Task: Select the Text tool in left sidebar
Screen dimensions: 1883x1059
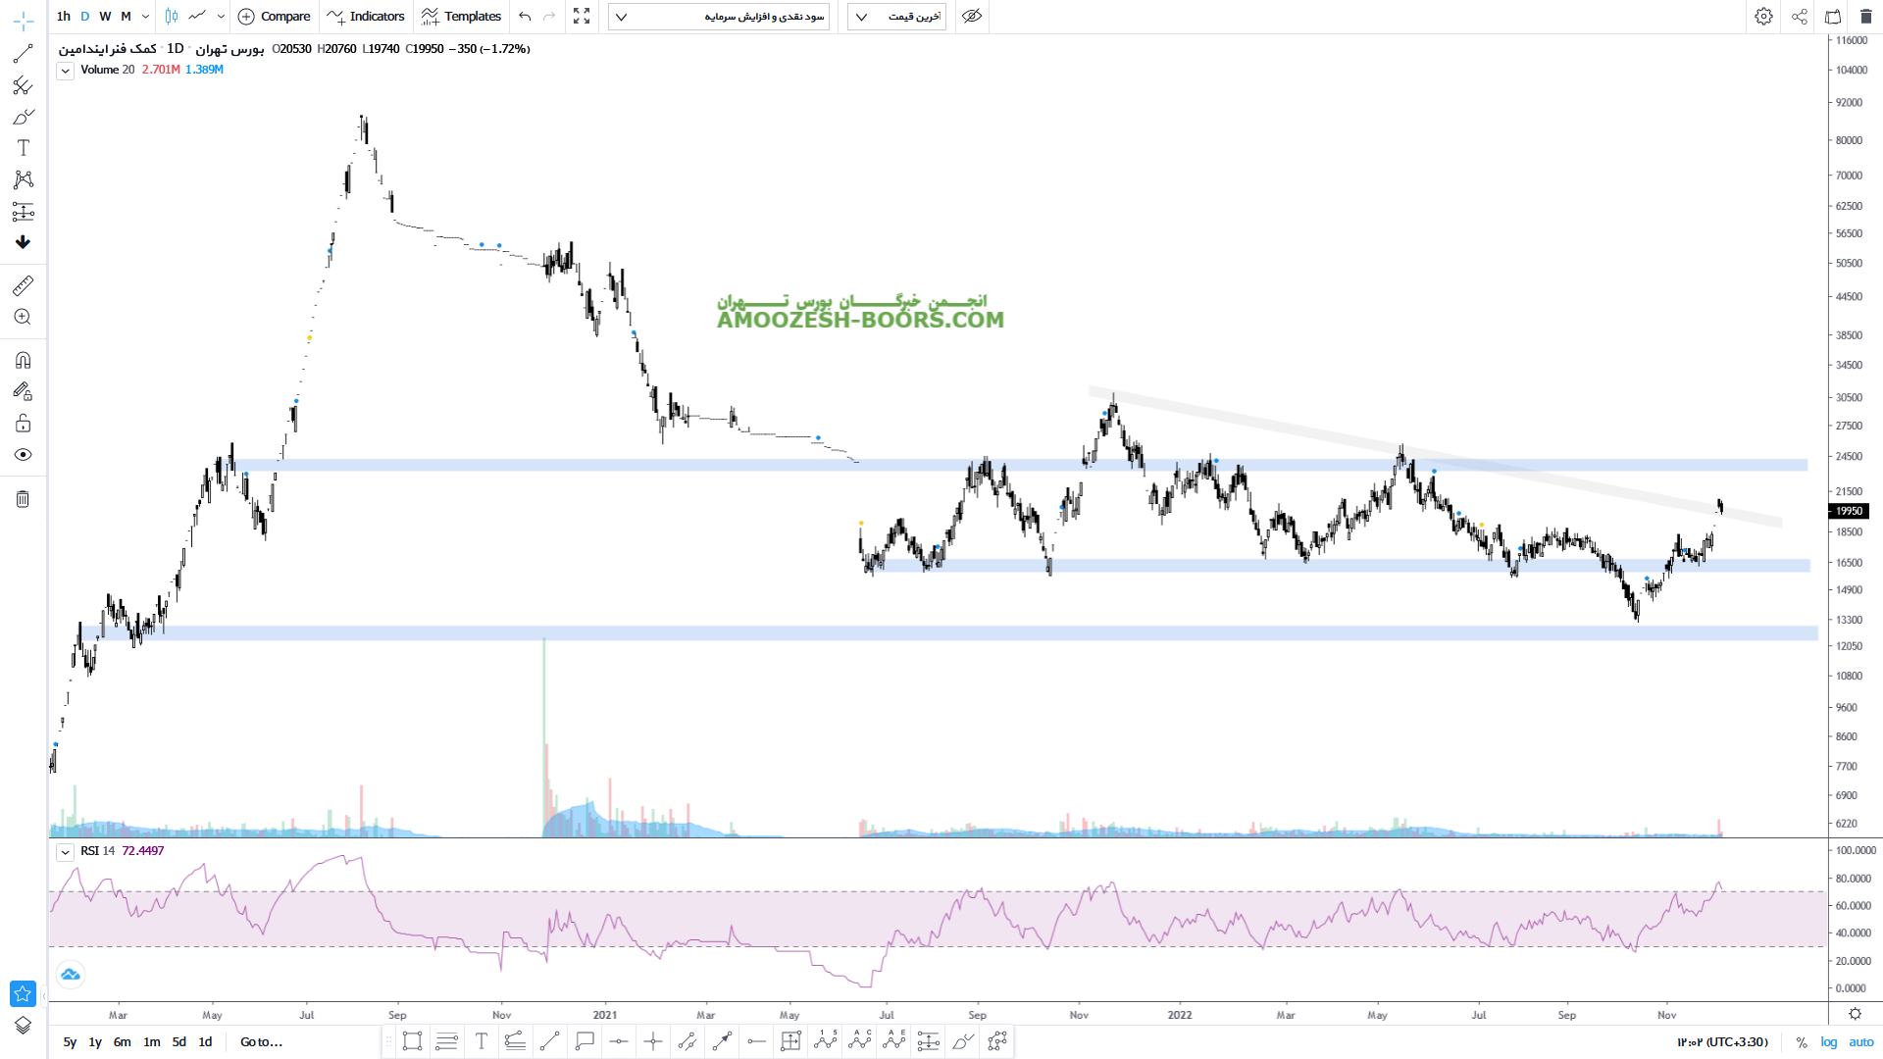Action: pos(24,148)
